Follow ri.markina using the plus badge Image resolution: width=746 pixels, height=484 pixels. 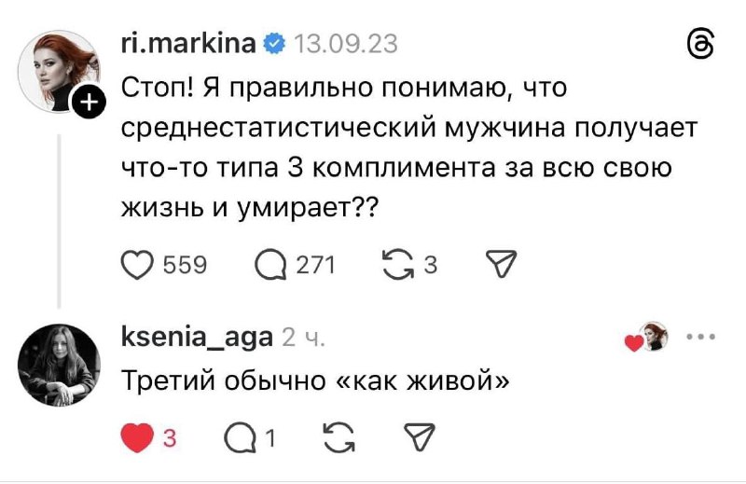(87, 104)
